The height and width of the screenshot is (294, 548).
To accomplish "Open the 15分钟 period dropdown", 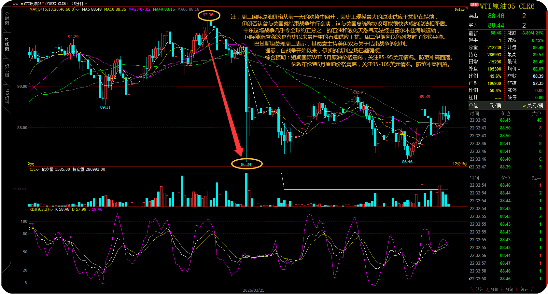I will pos(80,4).
